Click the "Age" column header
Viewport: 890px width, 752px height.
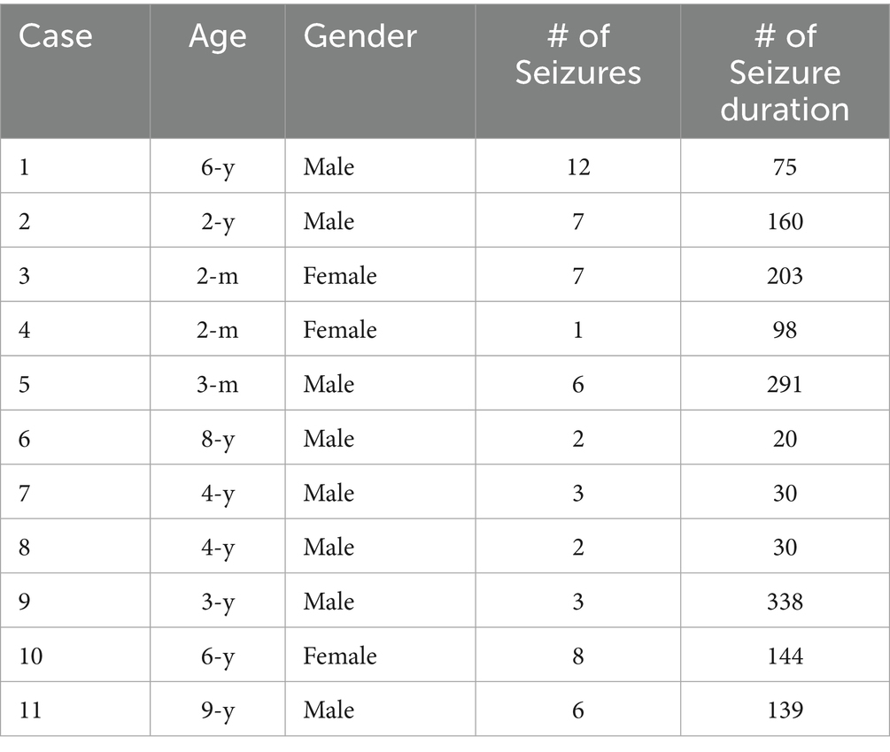(x=217, y=36)
